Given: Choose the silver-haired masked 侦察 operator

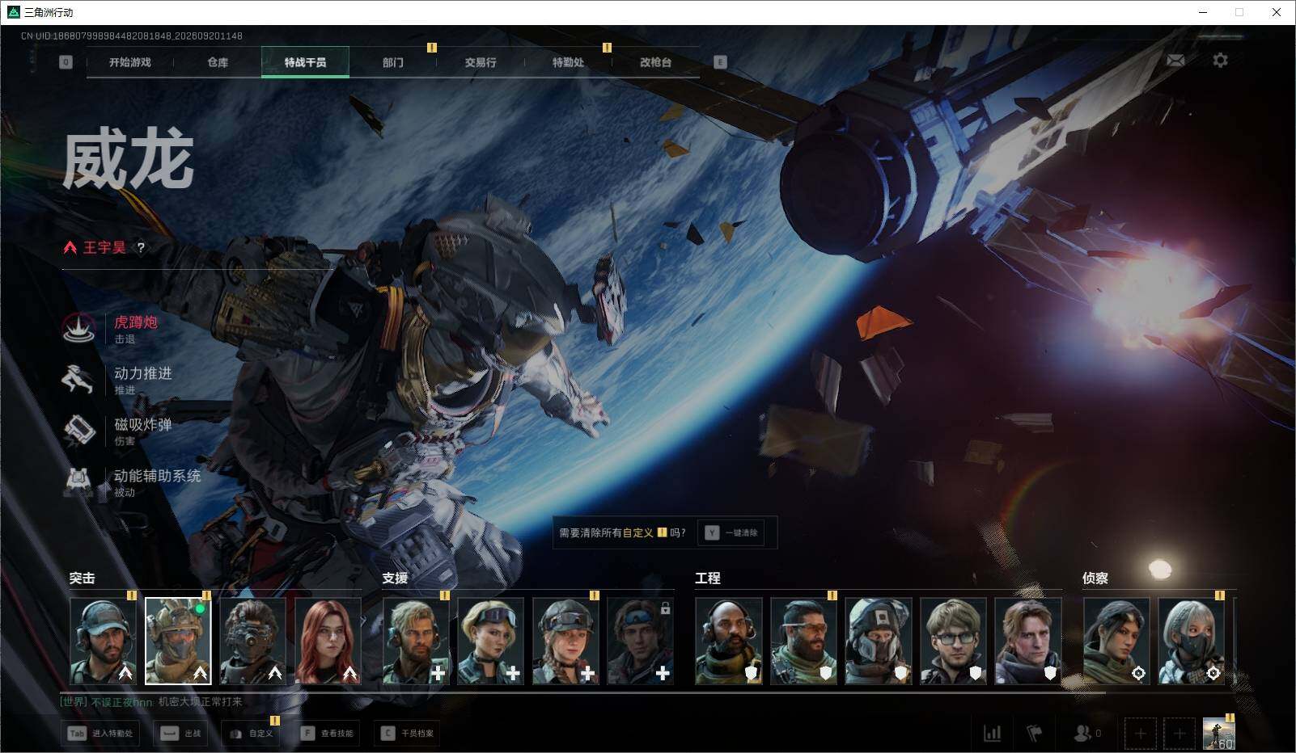Looking at the screenshot, I should [x=1192, y=641].
